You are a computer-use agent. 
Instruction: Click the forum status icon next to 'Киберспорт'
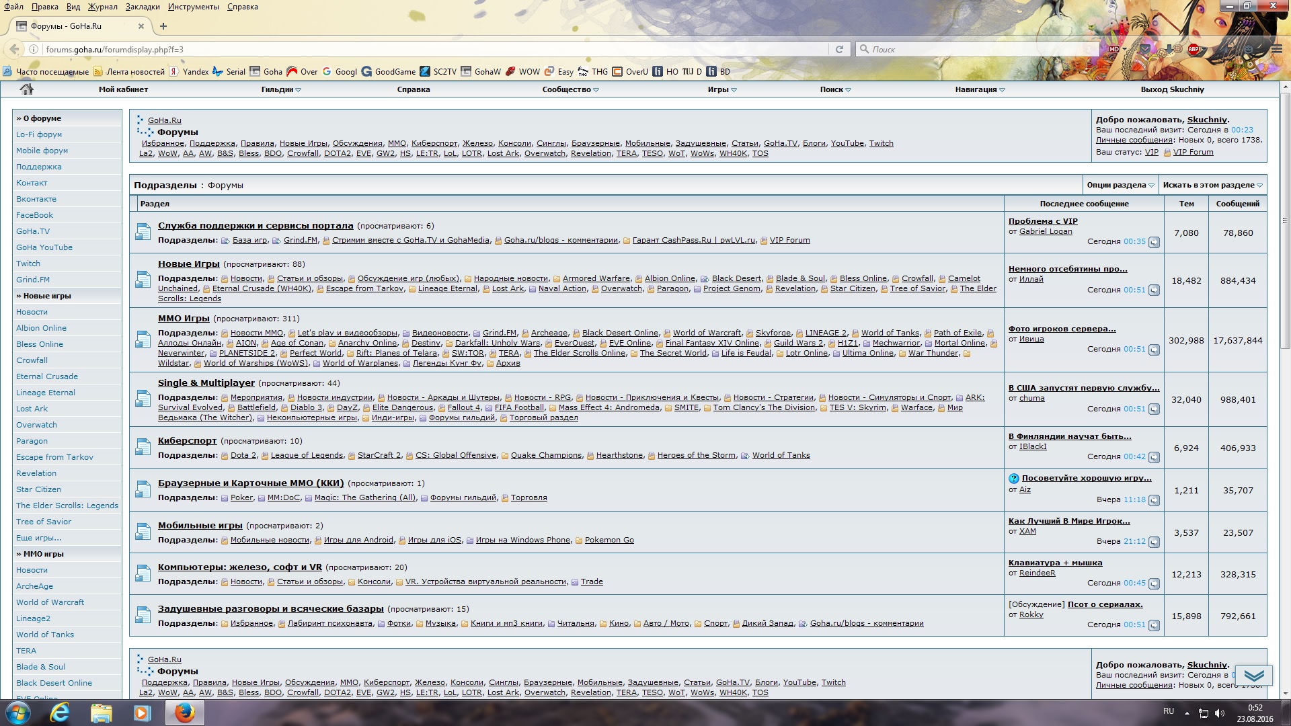point(143,448)
